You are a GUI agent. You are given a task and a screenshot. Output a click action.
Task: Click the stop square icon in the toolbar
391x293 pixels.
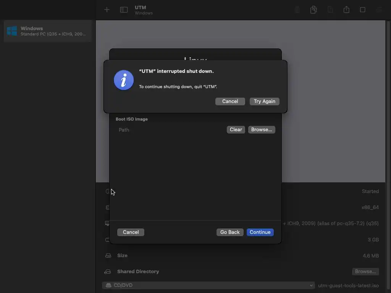(363, 10)
